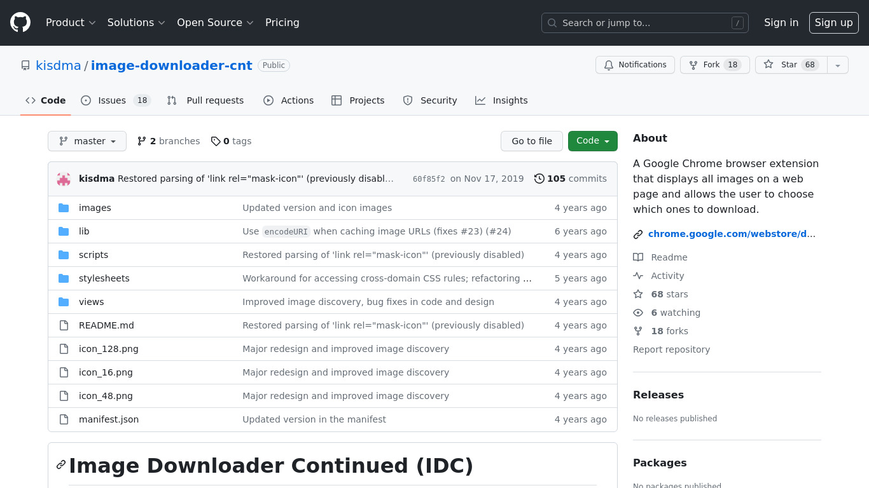
Task: Click the file icon for manifest.json
Action: pos(64,419)
